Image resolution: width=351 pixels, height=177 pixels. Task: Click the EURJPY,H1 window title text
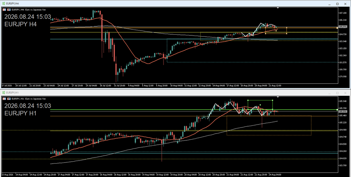click(12, 93)
